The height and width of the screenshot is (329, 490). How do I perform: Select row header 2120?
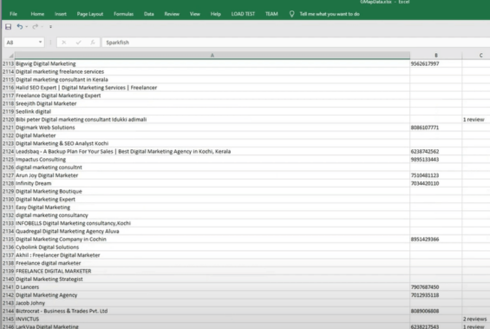coord(8,120)
